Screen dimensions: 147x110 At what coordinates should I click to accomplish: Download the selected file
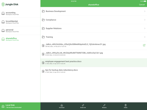(62, 106)
